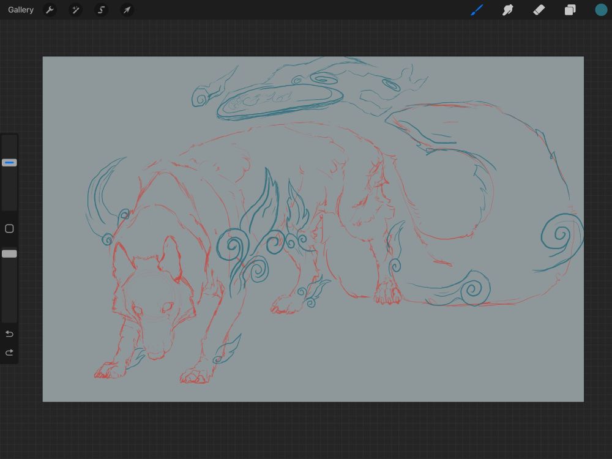
Task: Open the Layers panel
Action: click(570, 10)
